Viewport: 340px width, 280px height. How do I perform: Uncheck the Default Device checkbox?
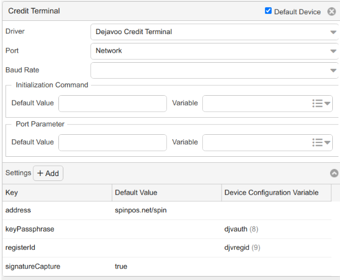click(x=268, y=10)
